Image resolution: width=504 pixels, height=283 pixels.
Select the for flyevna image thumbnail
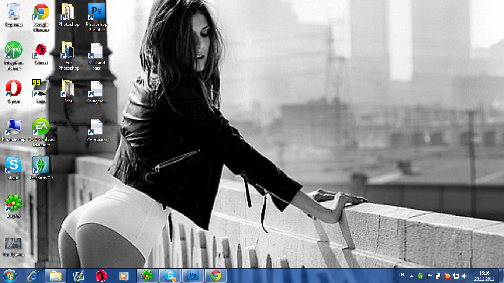tap(14, 247)
